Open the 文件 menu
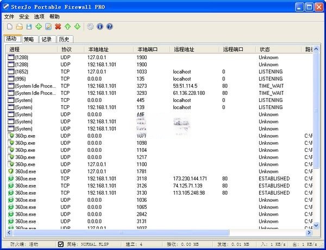The height and width of the screenshot is (250, 326). (9, 17)
